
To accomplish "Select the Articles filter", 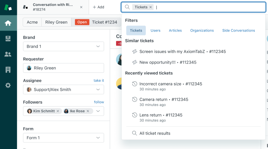I will tap(175, 31).
